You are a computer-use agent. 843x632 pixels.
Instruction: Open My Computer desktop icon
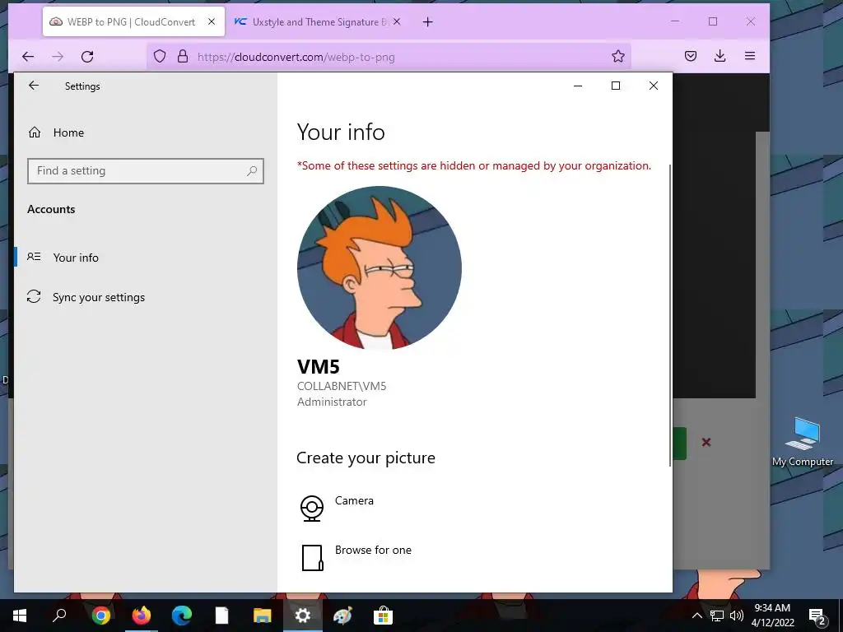pos(802,442)
